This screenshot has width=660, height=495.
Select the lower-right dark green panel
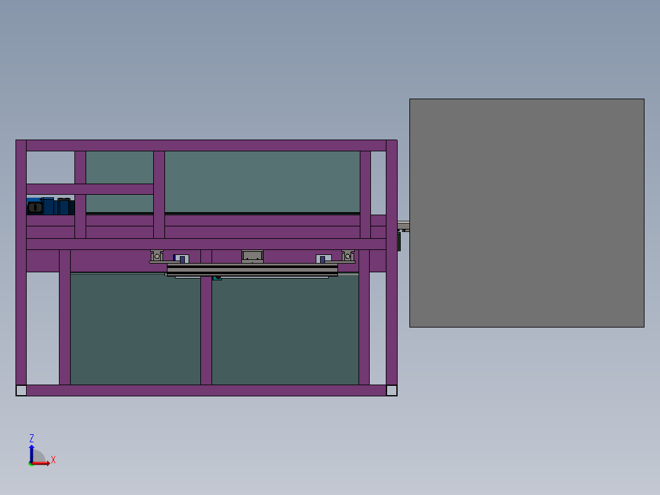click(x=285, y=329)
